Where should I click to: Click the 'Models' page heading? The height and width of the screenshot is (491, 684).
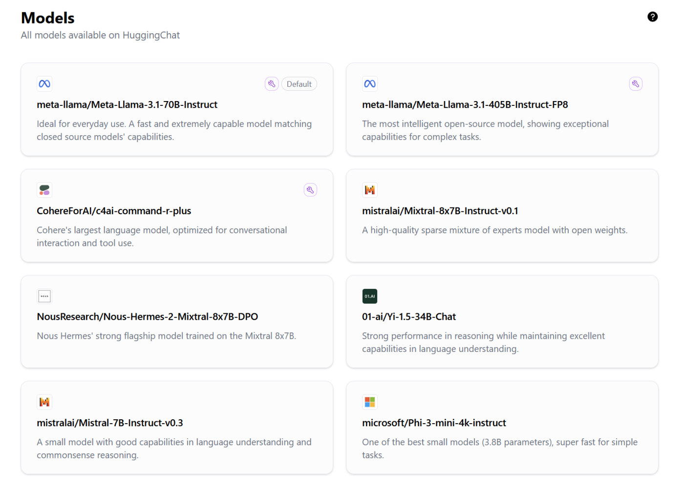48,18
